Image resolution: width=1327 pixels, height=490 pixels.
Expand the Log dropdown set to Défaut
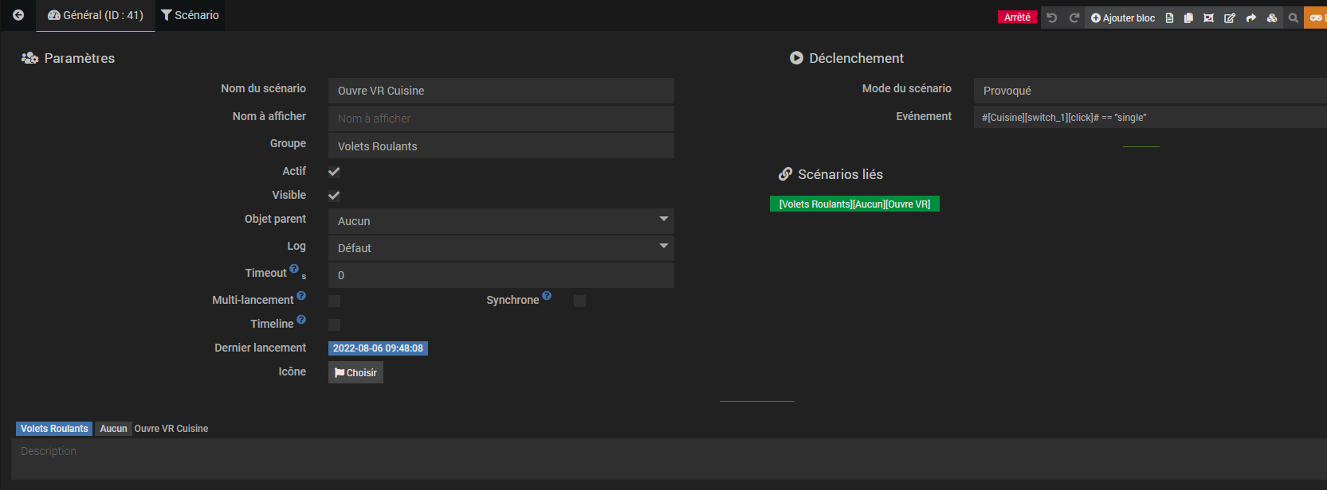(501, 248)
